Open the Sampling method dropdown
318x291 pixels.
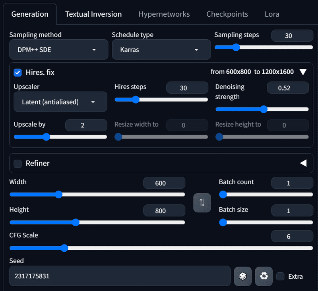pos(58,49)
